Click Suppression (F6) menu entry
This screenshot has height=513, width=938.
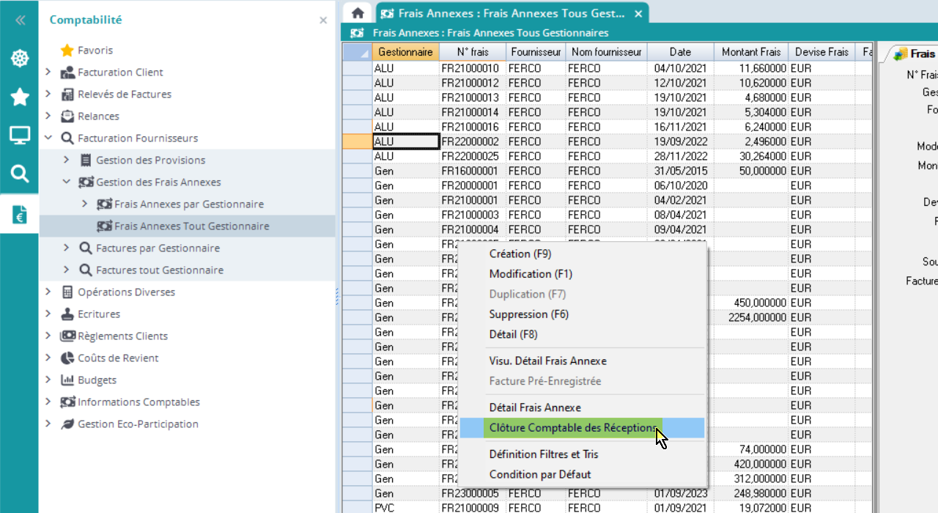[528, 314]
